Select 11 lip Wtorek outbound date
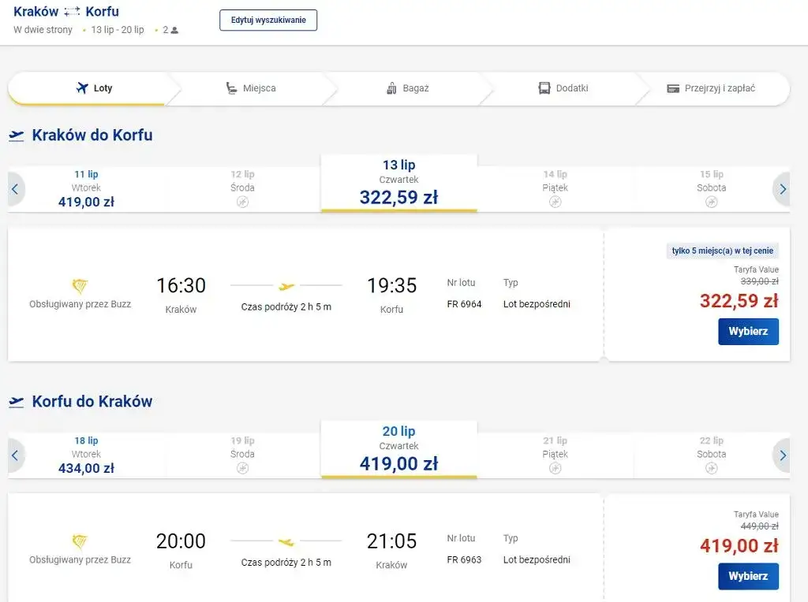 pyautogui.click(x=86, y=189)
